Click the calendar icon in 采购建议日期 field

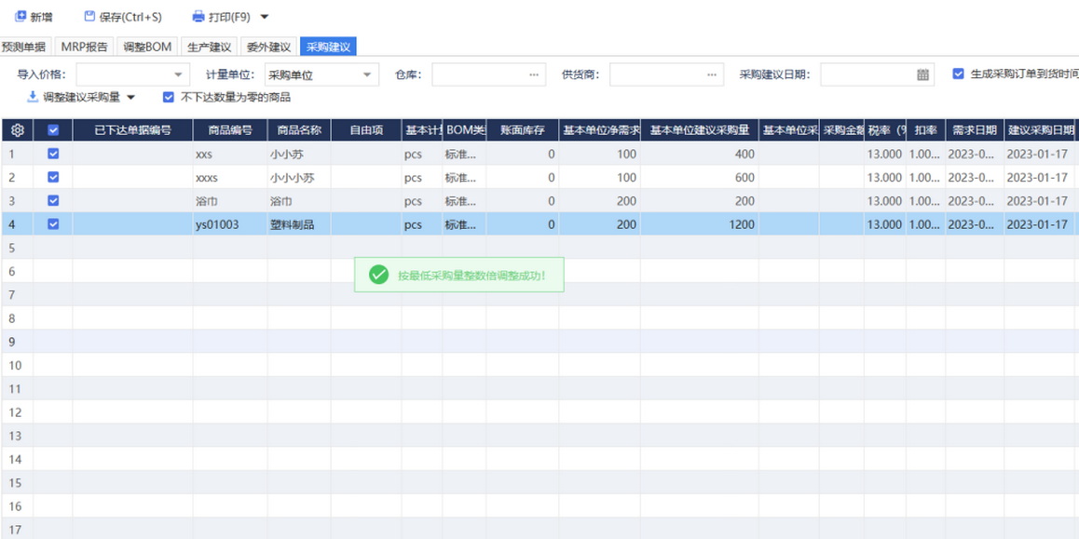(x=922, y=74)
